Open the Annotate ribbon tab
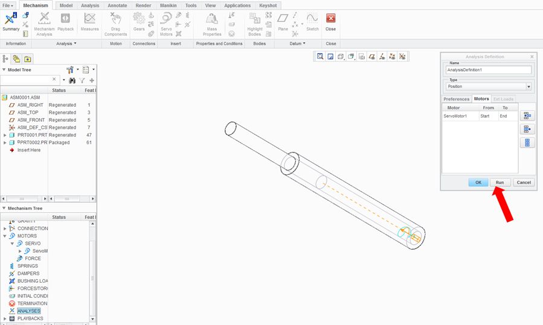This screenshot has height=325, width=543. (117, 5)
